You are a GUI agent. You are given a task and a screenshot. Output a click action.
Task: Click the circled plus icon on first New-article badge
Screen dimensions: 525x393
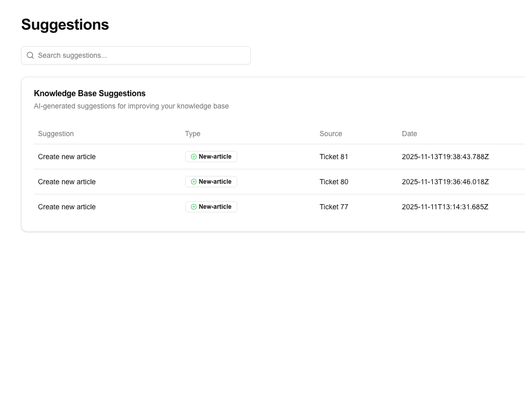(193, 157)
